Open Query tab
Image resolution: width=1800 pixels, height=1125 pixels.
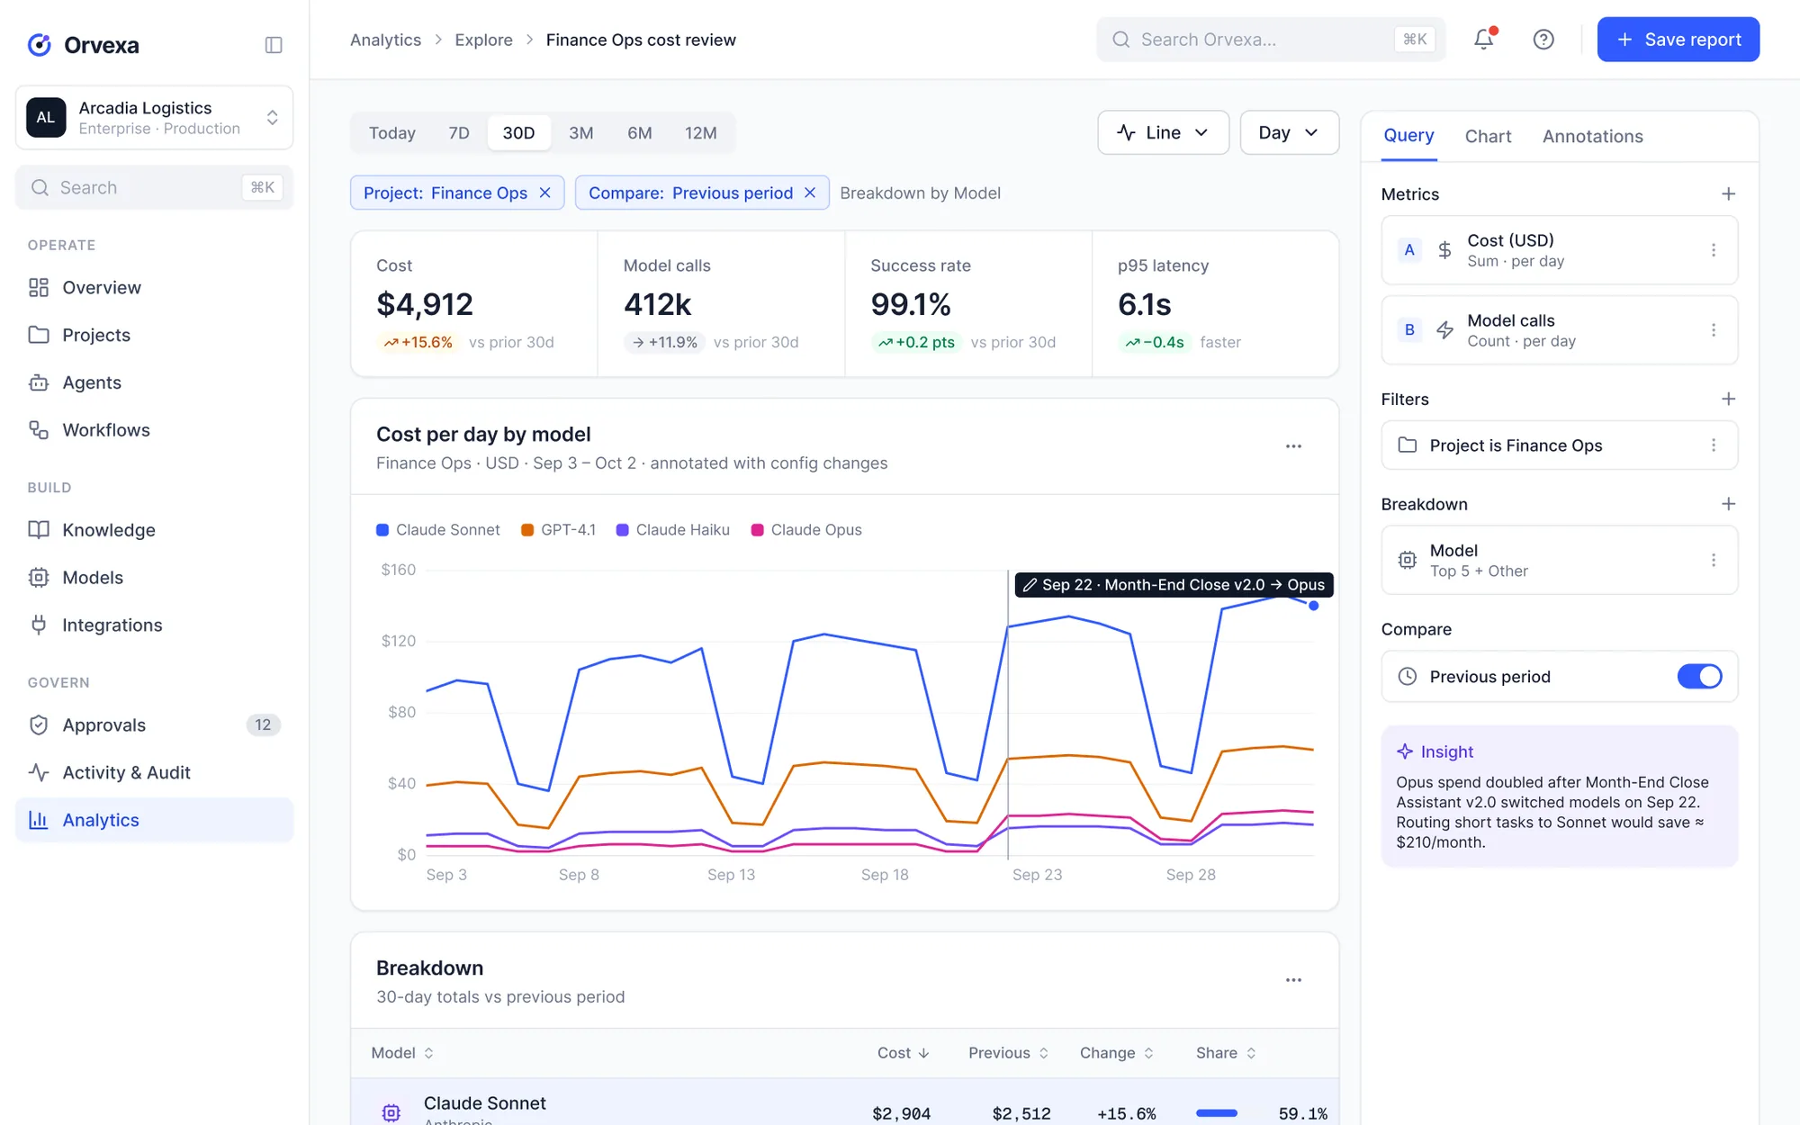pyautogui.click(x=1408, y=136)
